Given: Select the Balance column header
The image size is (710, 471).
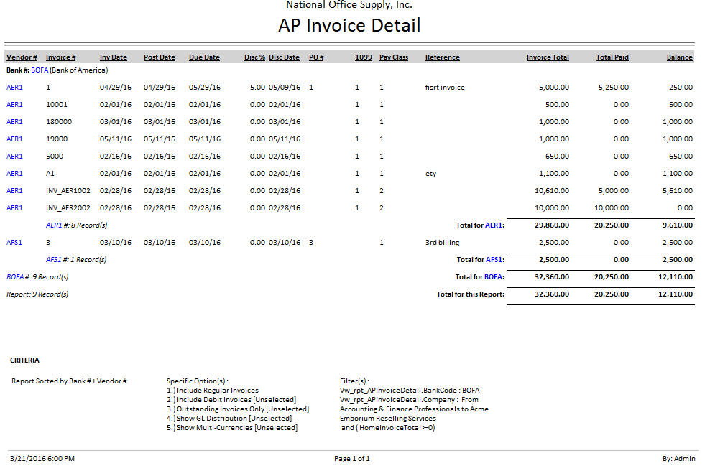Looking at the screenshot, I should pos(679,57).
